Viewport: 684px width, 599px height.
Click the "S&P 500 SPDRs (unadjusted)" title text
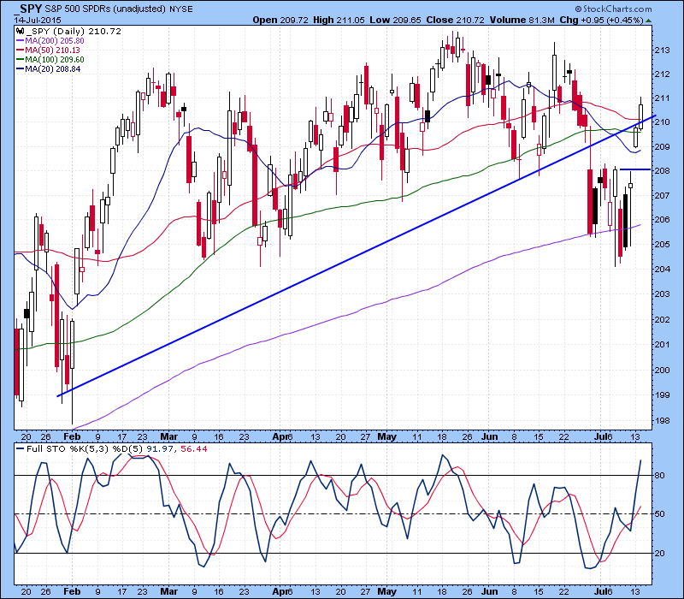103,9
